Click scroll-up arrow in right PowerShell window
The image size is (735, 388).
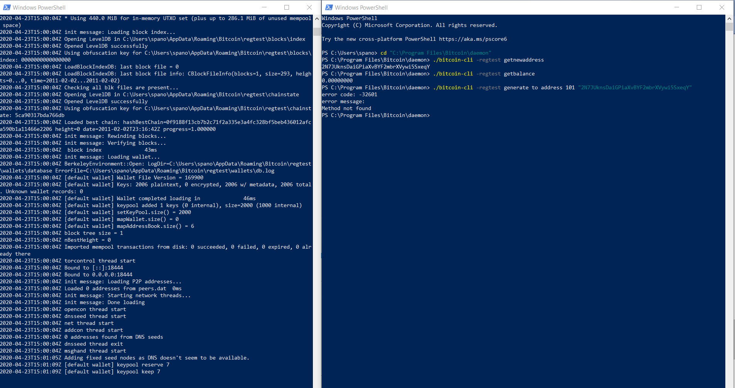pos(729,18)
